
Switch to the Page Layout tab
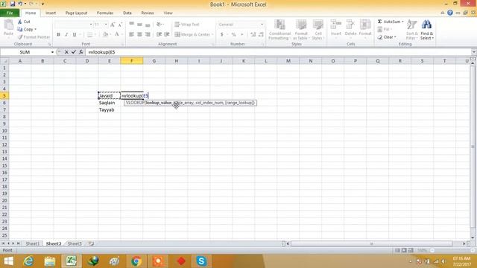point(76,13)
